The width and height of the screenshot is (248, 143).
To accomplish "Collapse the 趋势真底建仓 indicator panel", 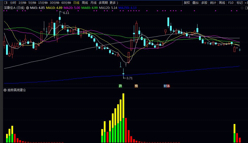I will coord(5,90).
